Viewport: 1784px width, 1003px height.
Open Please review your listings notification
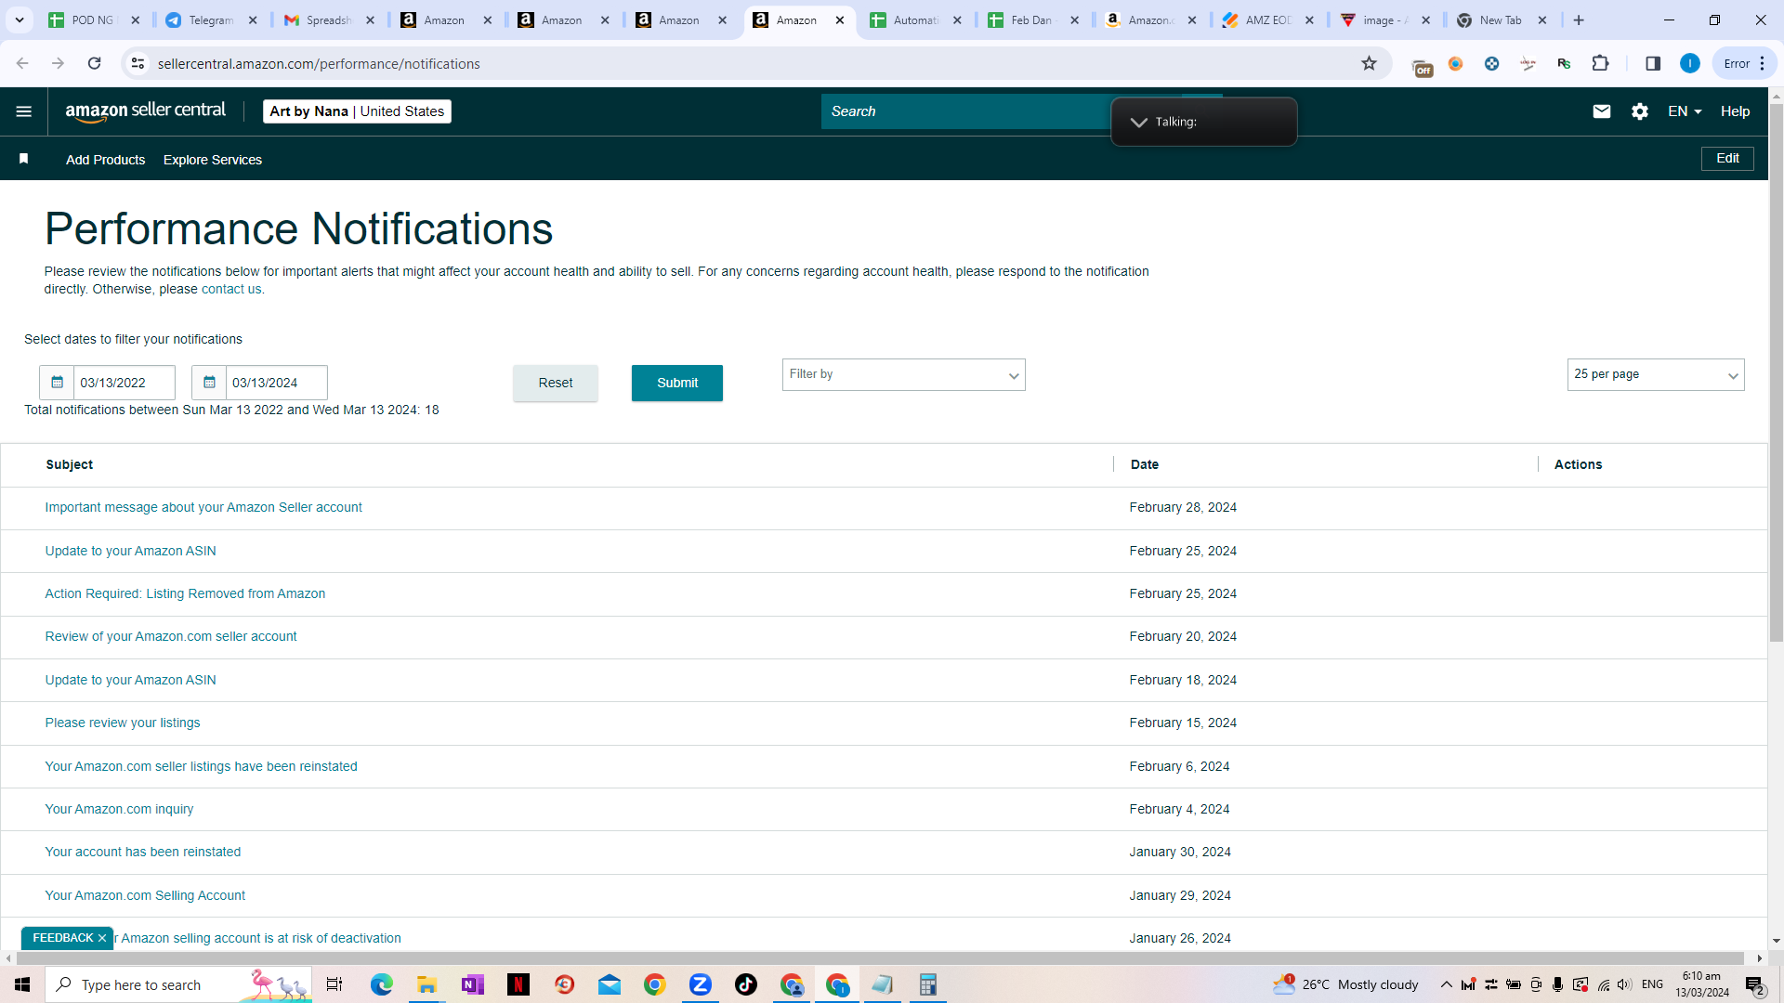(123, 723)
